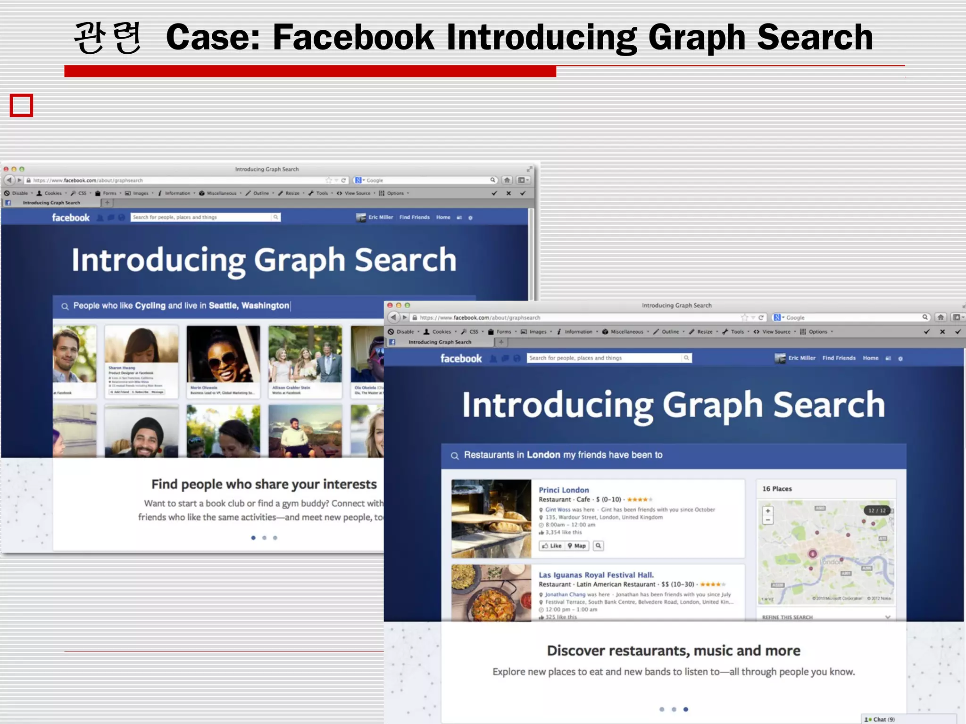Click Home link in front window Facebook bar
This screenshot has width=966, height=724.
[x=870, y=358]
